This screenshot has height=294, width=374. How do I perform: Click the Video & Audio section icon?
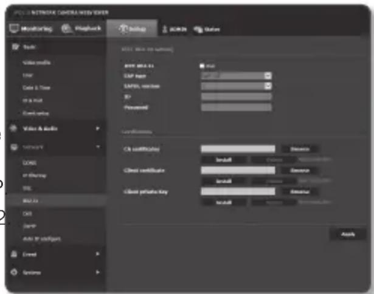pos(14,128)
